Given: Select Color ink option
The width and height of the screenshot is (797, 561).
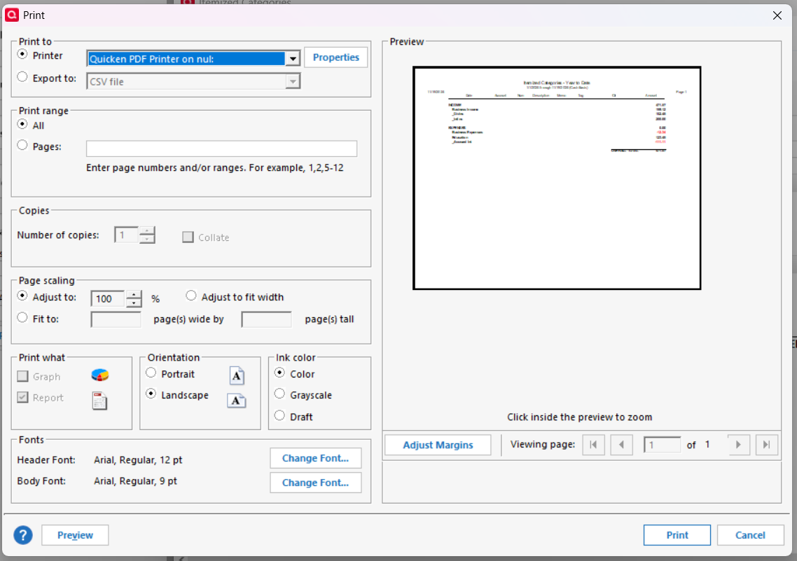Looking at the screenshot, I should (x=279, y=373).
